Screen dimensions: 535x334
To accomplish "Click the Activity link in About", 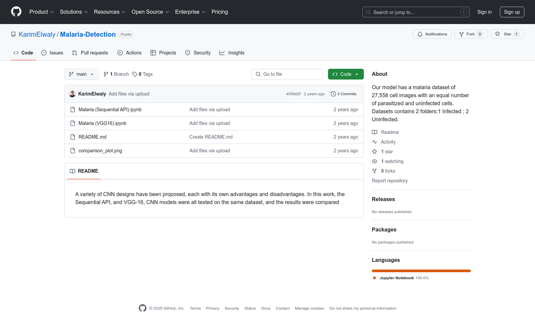I will click(x=384, y=142).
